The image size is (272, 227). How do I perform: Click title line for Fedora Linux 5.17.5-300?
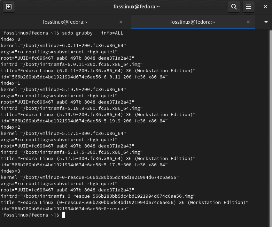(x=98, y=158)
